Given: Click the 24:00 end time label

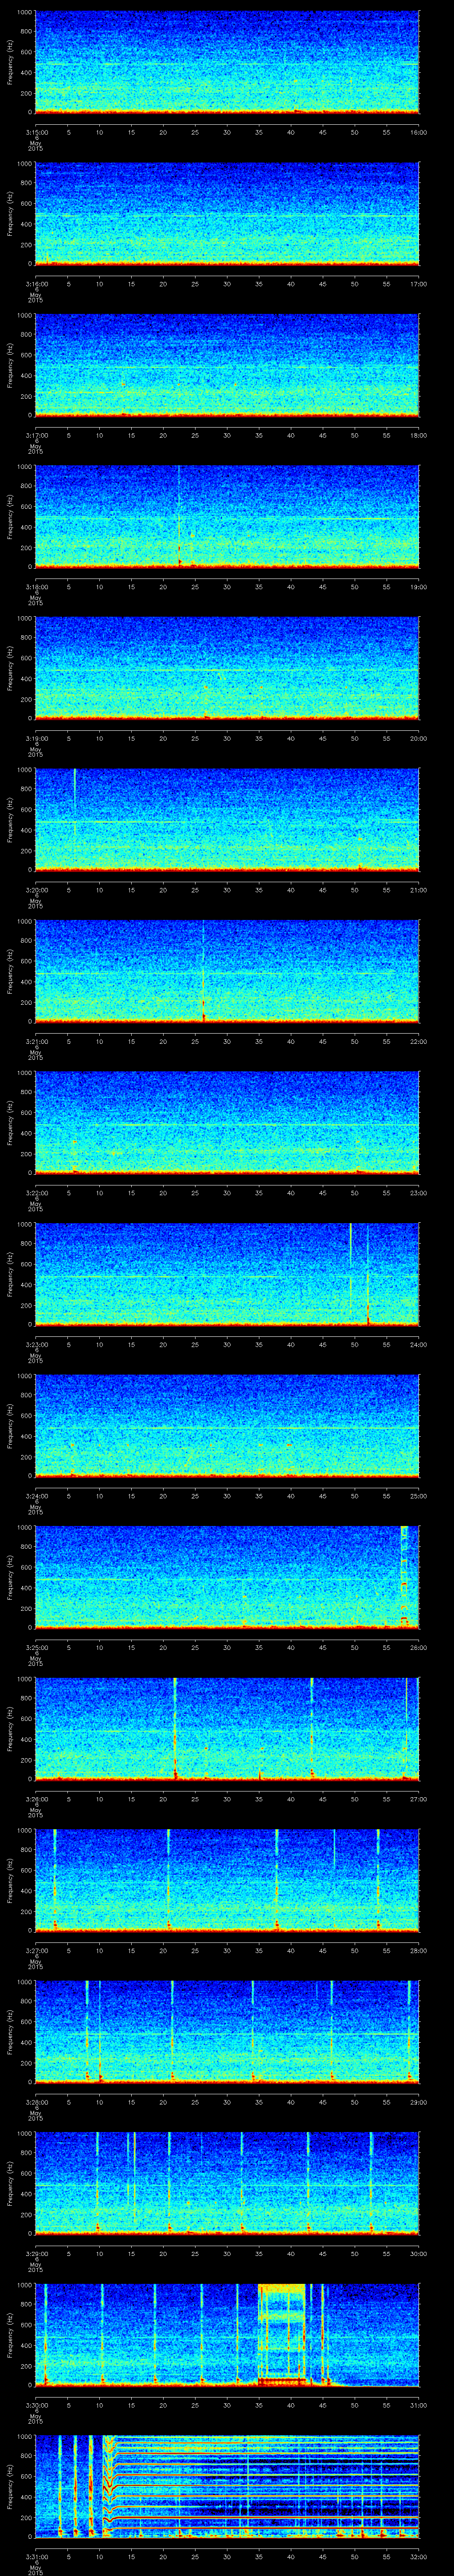Looking at the screenshot, I should point(419,1344).
